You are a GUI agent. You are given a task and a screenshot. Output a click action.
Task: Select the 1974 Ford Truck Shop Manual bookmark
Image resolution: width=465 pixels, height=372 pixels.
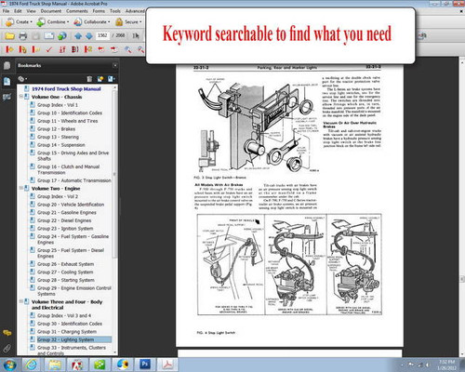point(66,89)
